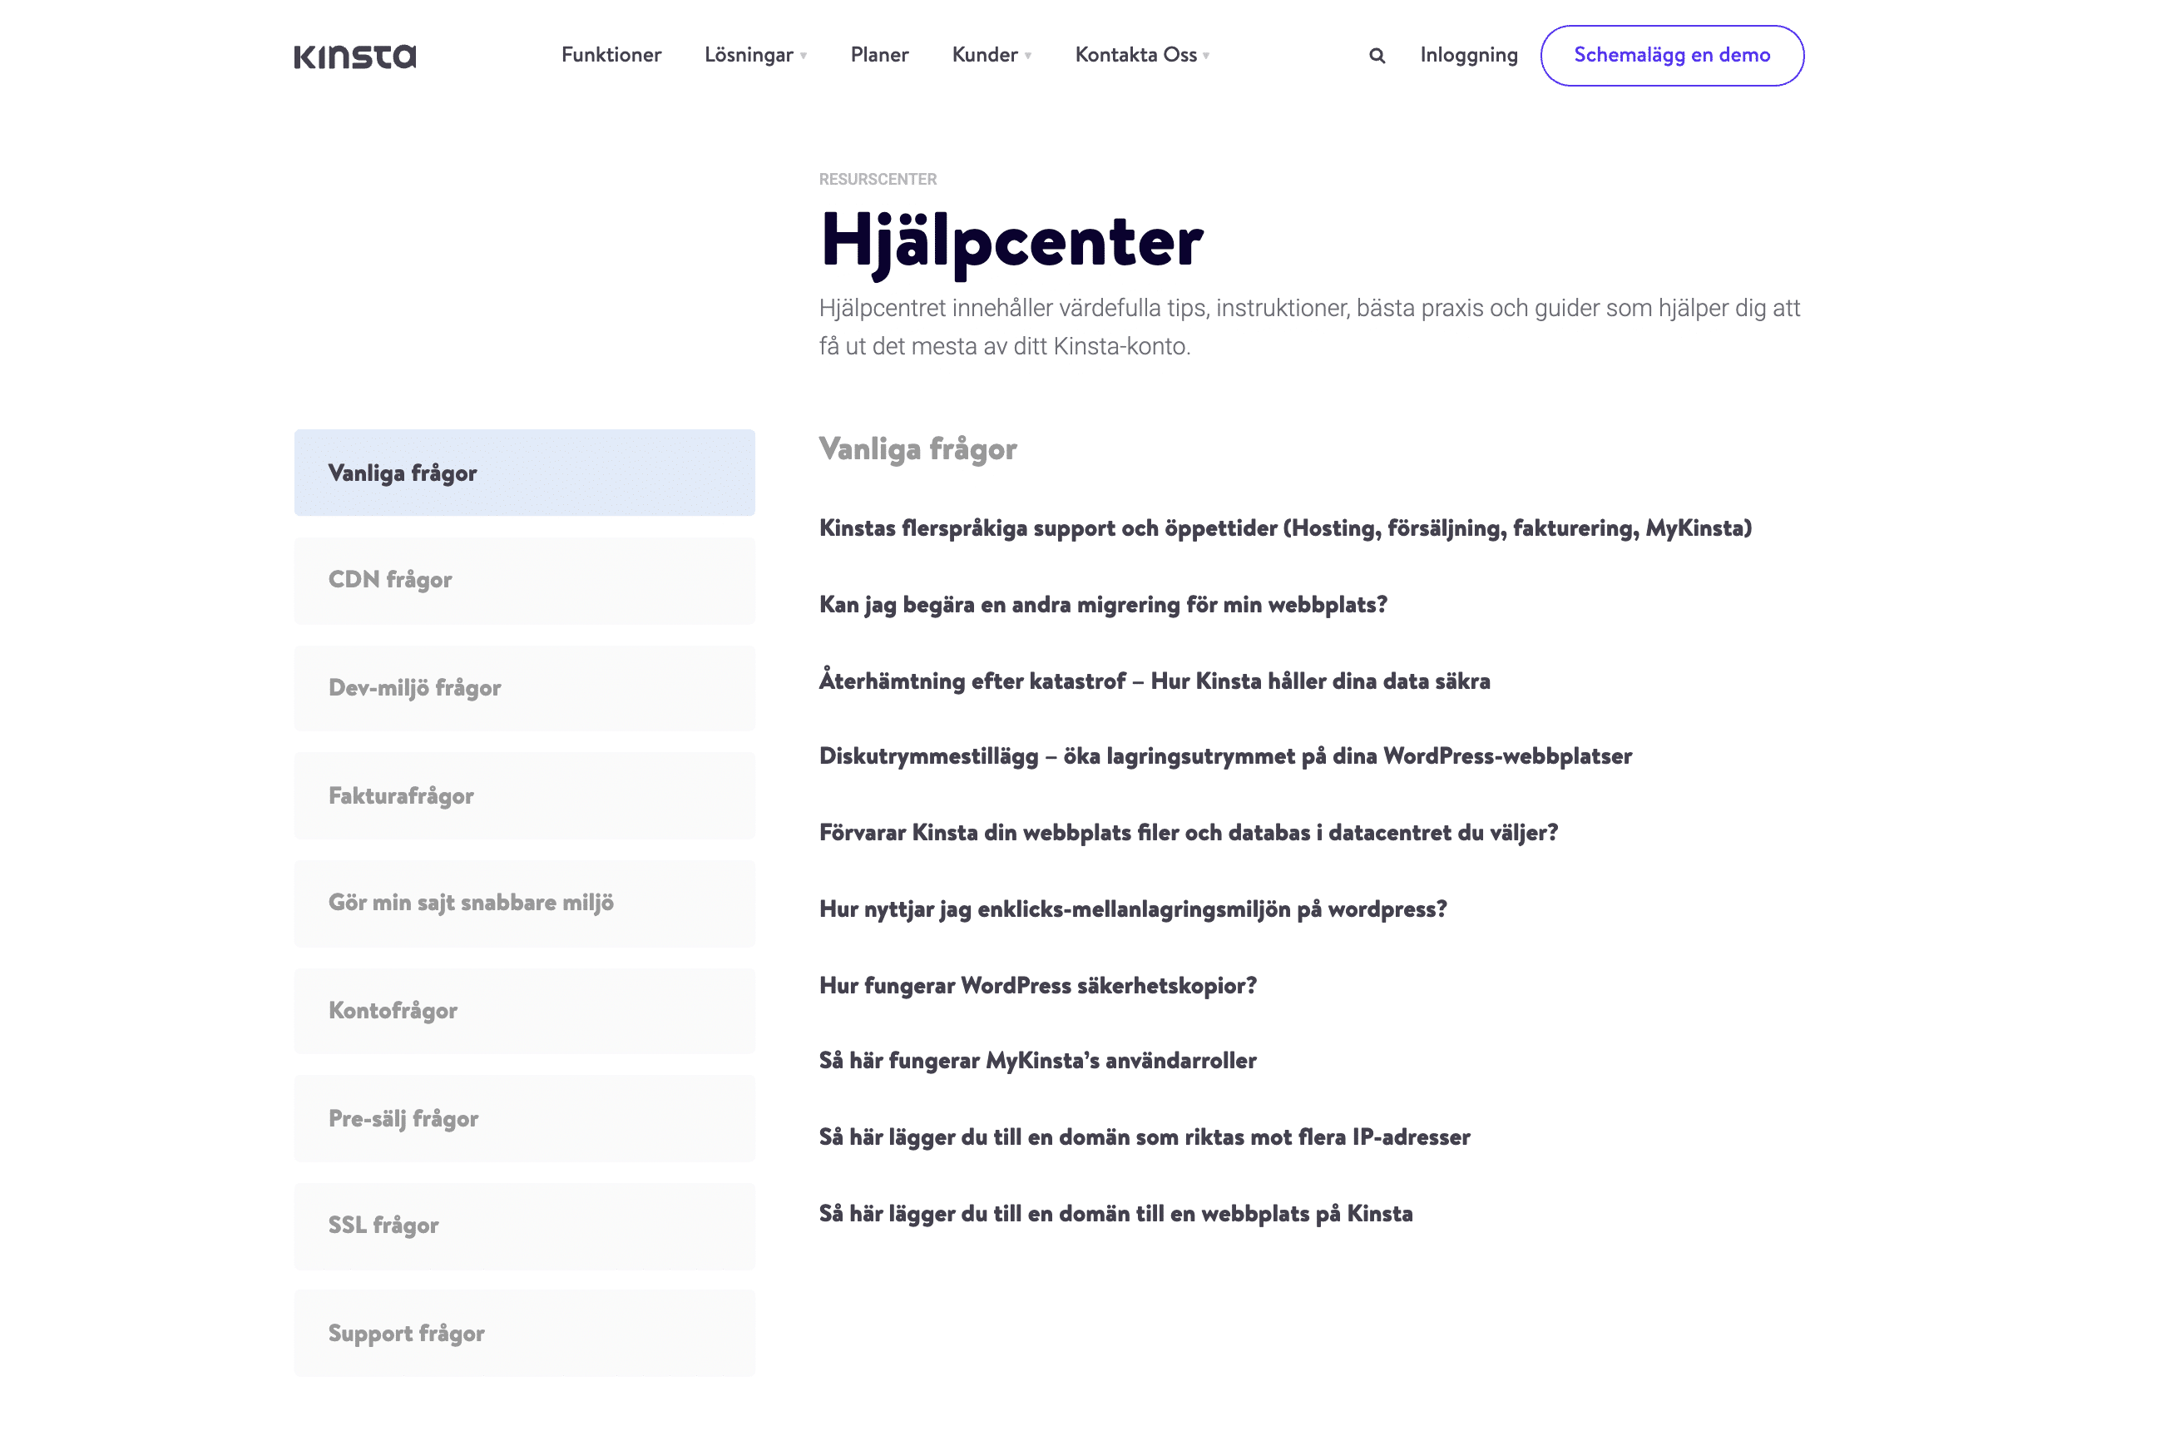Go to the Planer page

(x=879, y=55)
